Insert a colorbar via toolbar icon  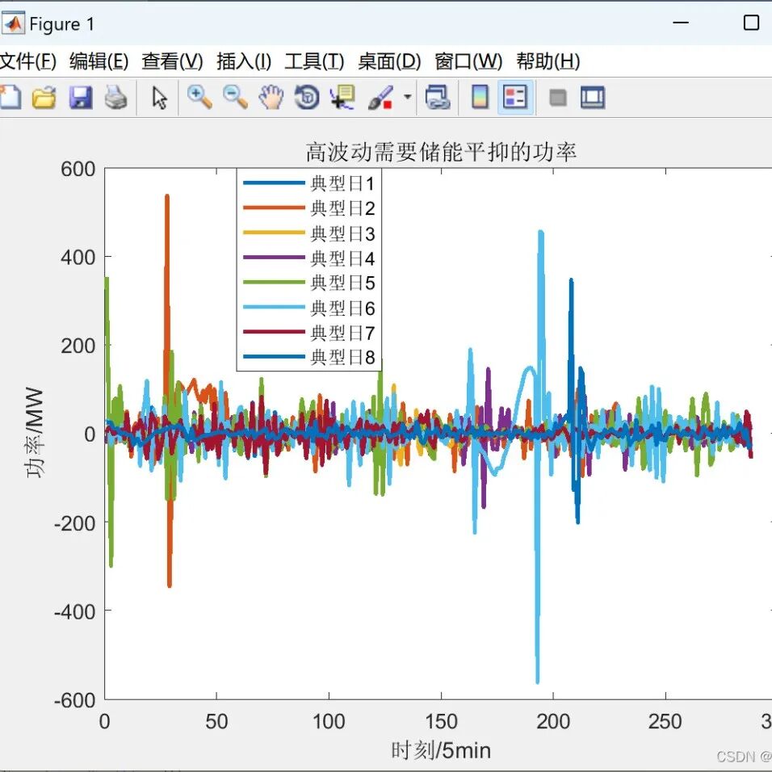tap(480, 97)
